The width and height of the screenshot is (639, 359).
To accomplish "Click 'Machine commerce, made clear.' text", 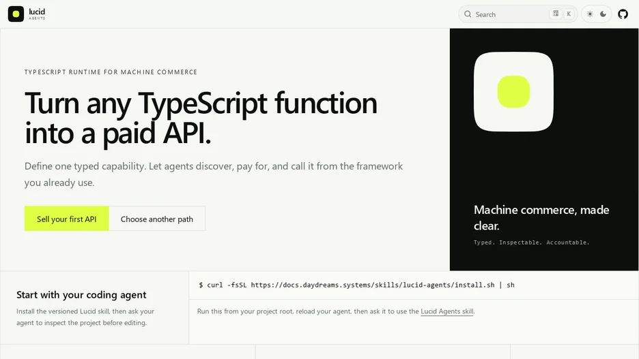I will click(541, 217).
